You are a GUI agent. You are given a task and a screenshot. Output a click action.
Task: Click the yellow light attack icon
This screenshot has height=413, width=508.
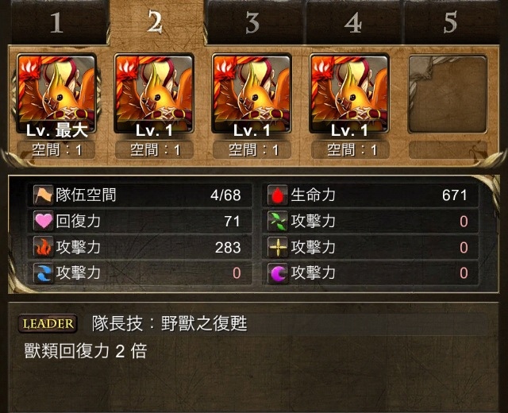coord(278,247)
